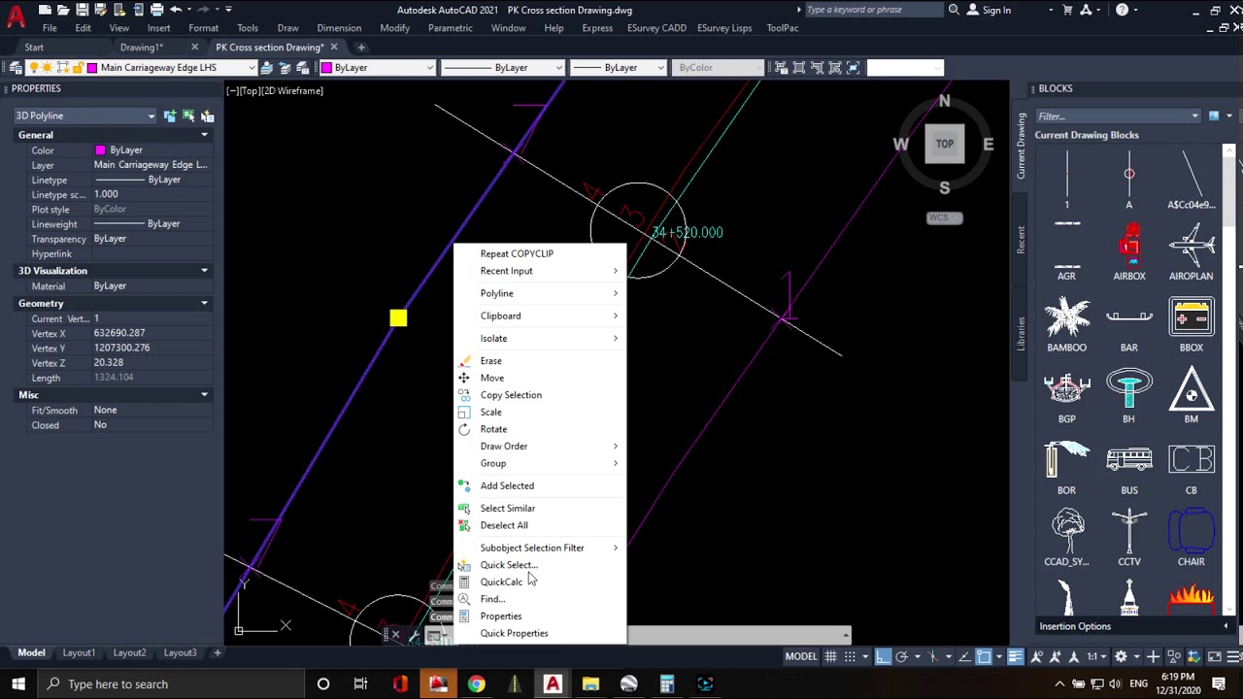The height and width of the screenshot is (699, 1243).
Task: Toggle grid display in status bar
Action: tap(830, 657)
